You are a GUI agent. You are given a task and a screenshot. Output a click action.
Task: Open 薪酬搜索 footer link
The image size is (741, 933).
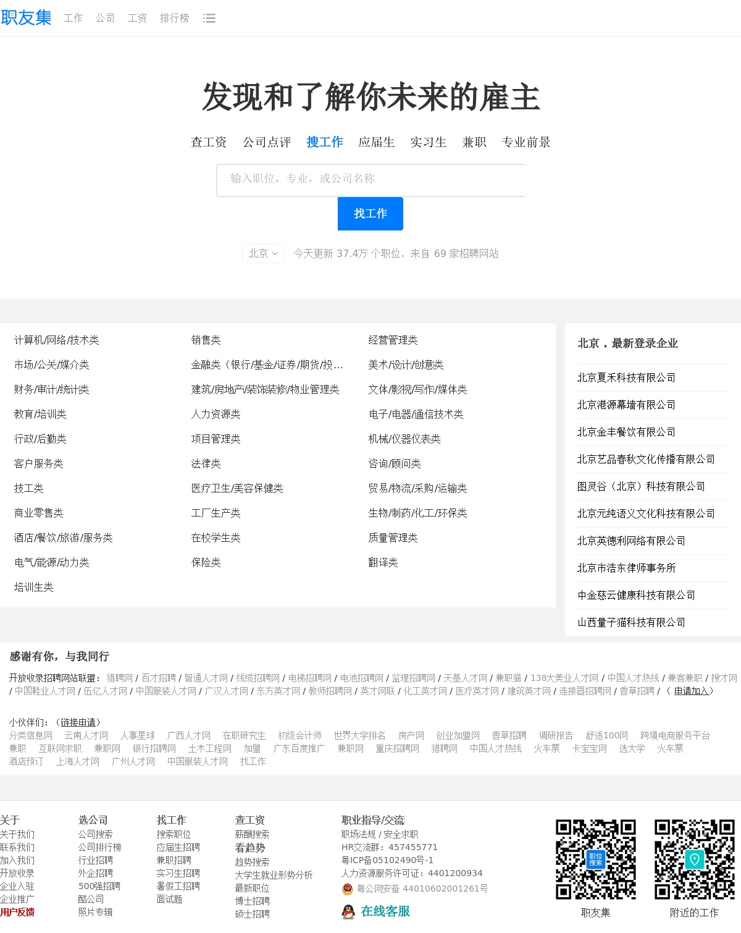[253, 834]
